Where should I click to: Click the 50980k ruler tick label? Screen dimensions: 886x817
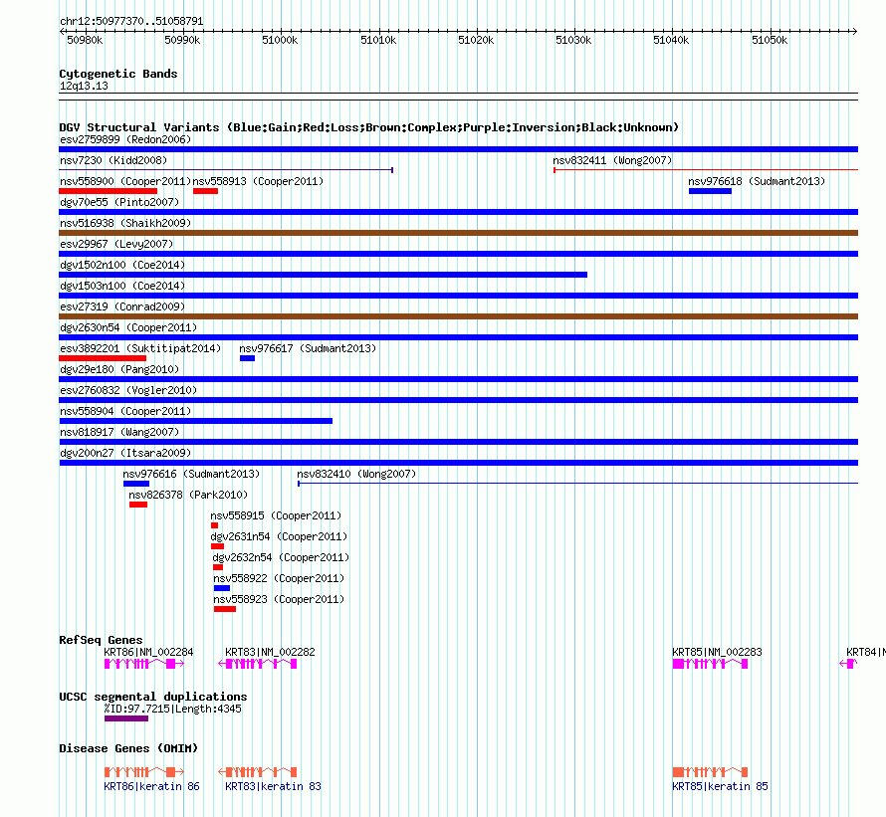(85, 40)
